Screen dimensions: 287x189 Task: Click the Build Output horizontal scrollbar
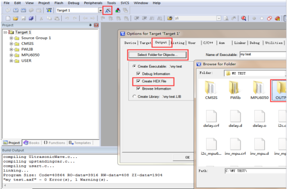(99, 185)
